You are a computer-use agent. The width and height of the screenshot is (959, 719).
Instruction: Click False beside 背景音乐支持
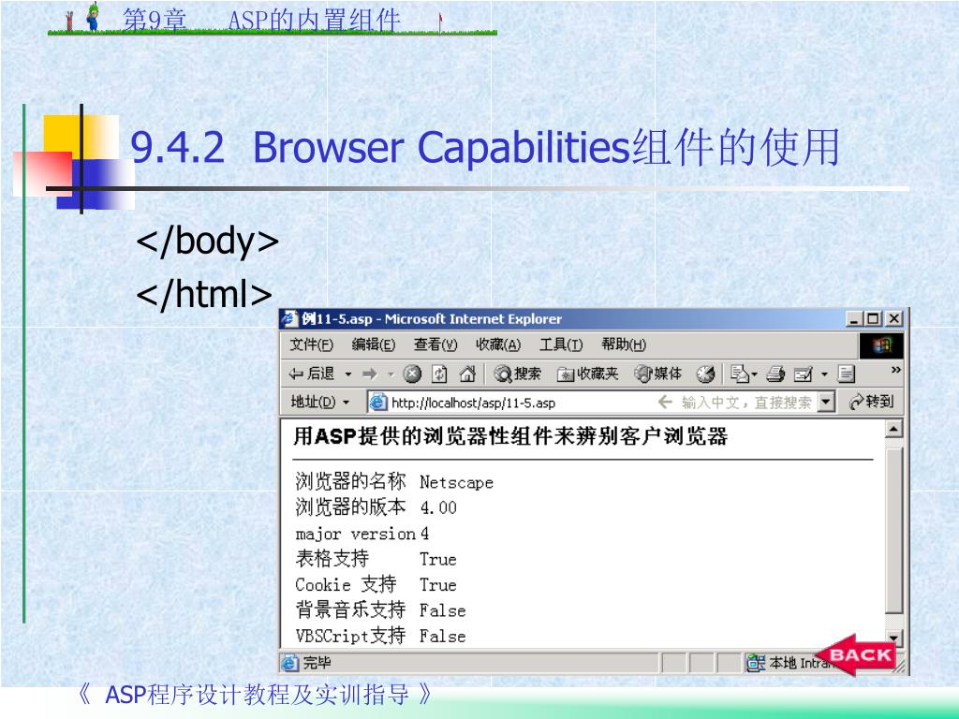click(x=443, y=610)
